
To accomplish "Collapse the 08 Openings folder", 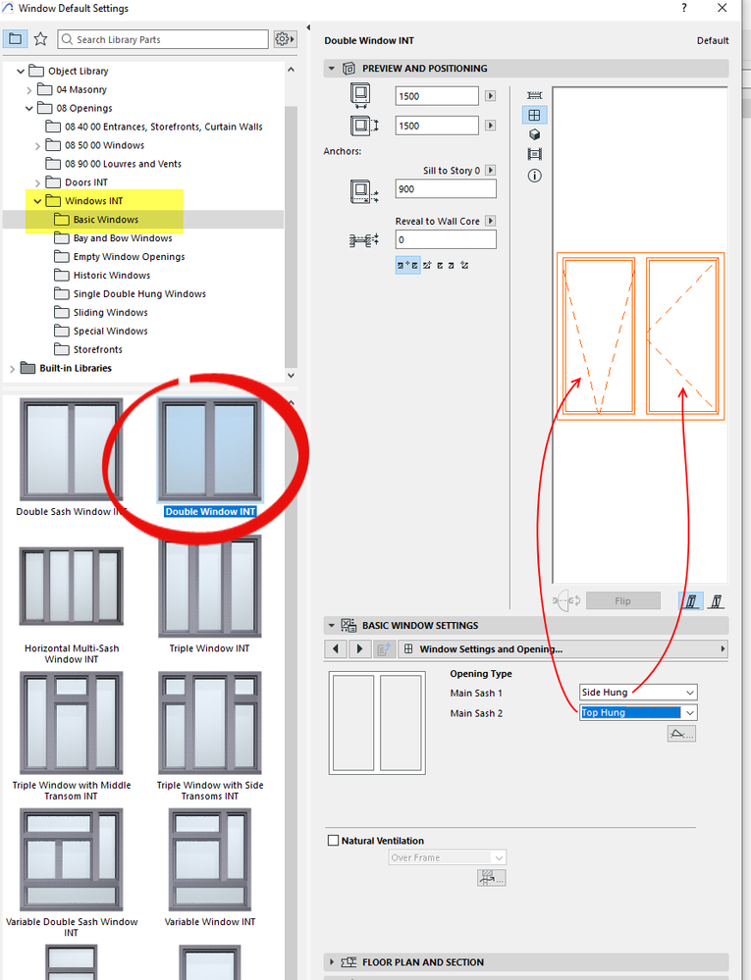I will pyautogui.click(x=28, y=108).
